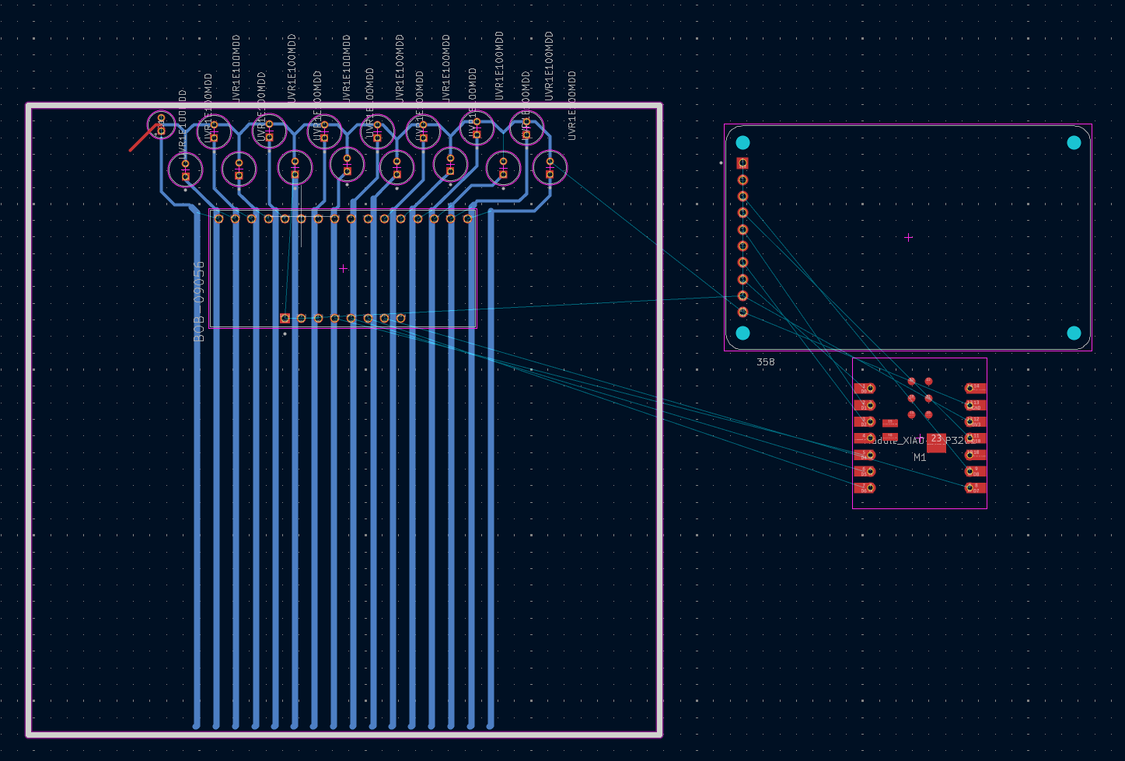Click XIAO pad 5 labeled D4
This screenshot has width=1125, height=761.
(865, 455)
